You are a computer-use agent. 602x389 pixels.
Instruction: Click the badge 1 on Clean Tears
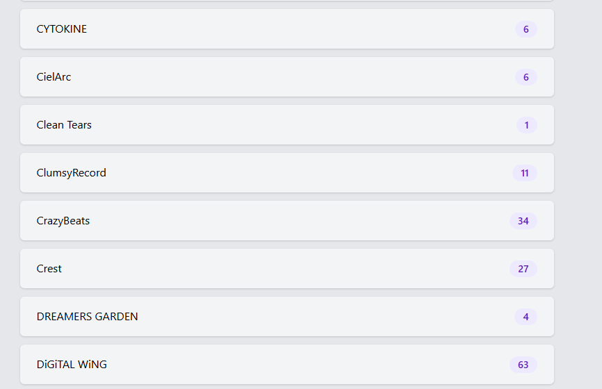pyautogui.click(x=526, y=125)
